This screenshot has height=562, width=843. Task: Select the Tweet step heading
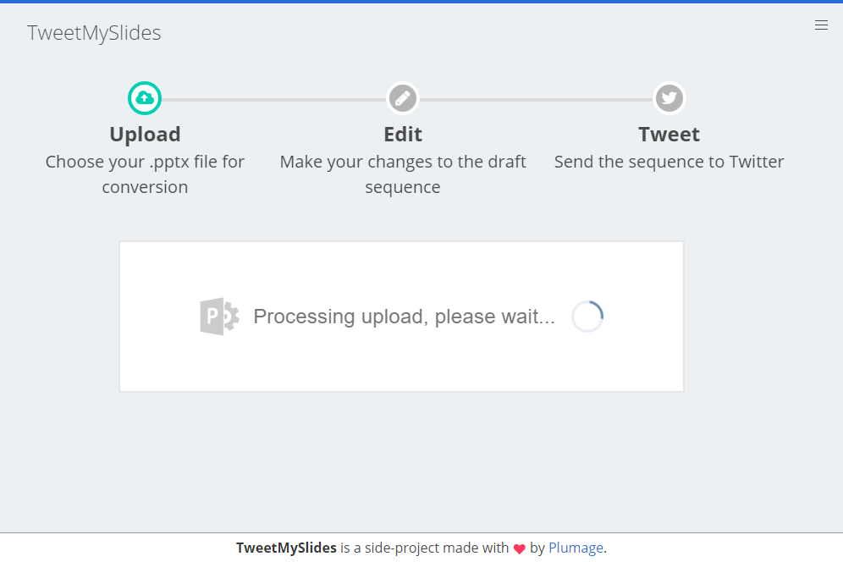click(669, 135)
